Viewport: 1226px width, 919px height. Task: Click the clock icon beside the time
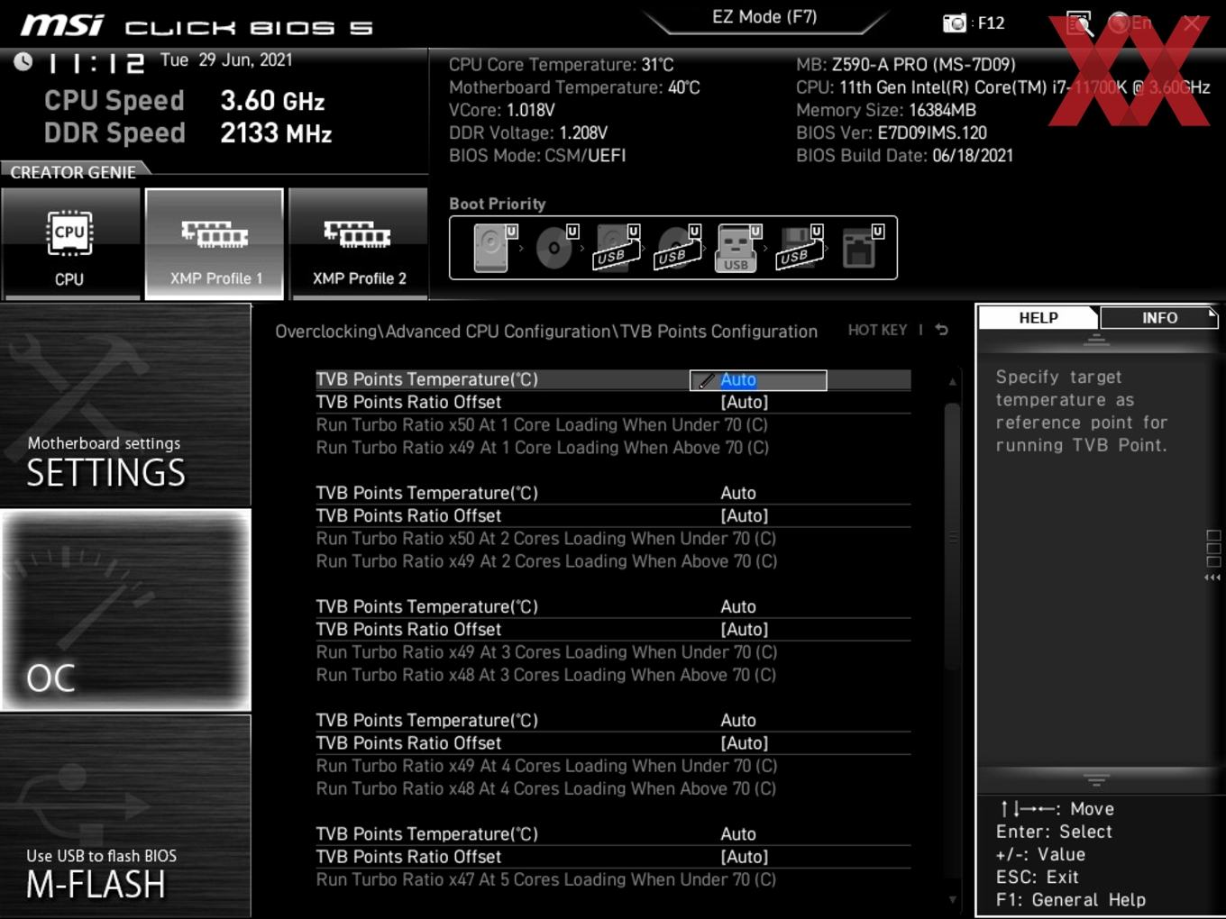23,61
